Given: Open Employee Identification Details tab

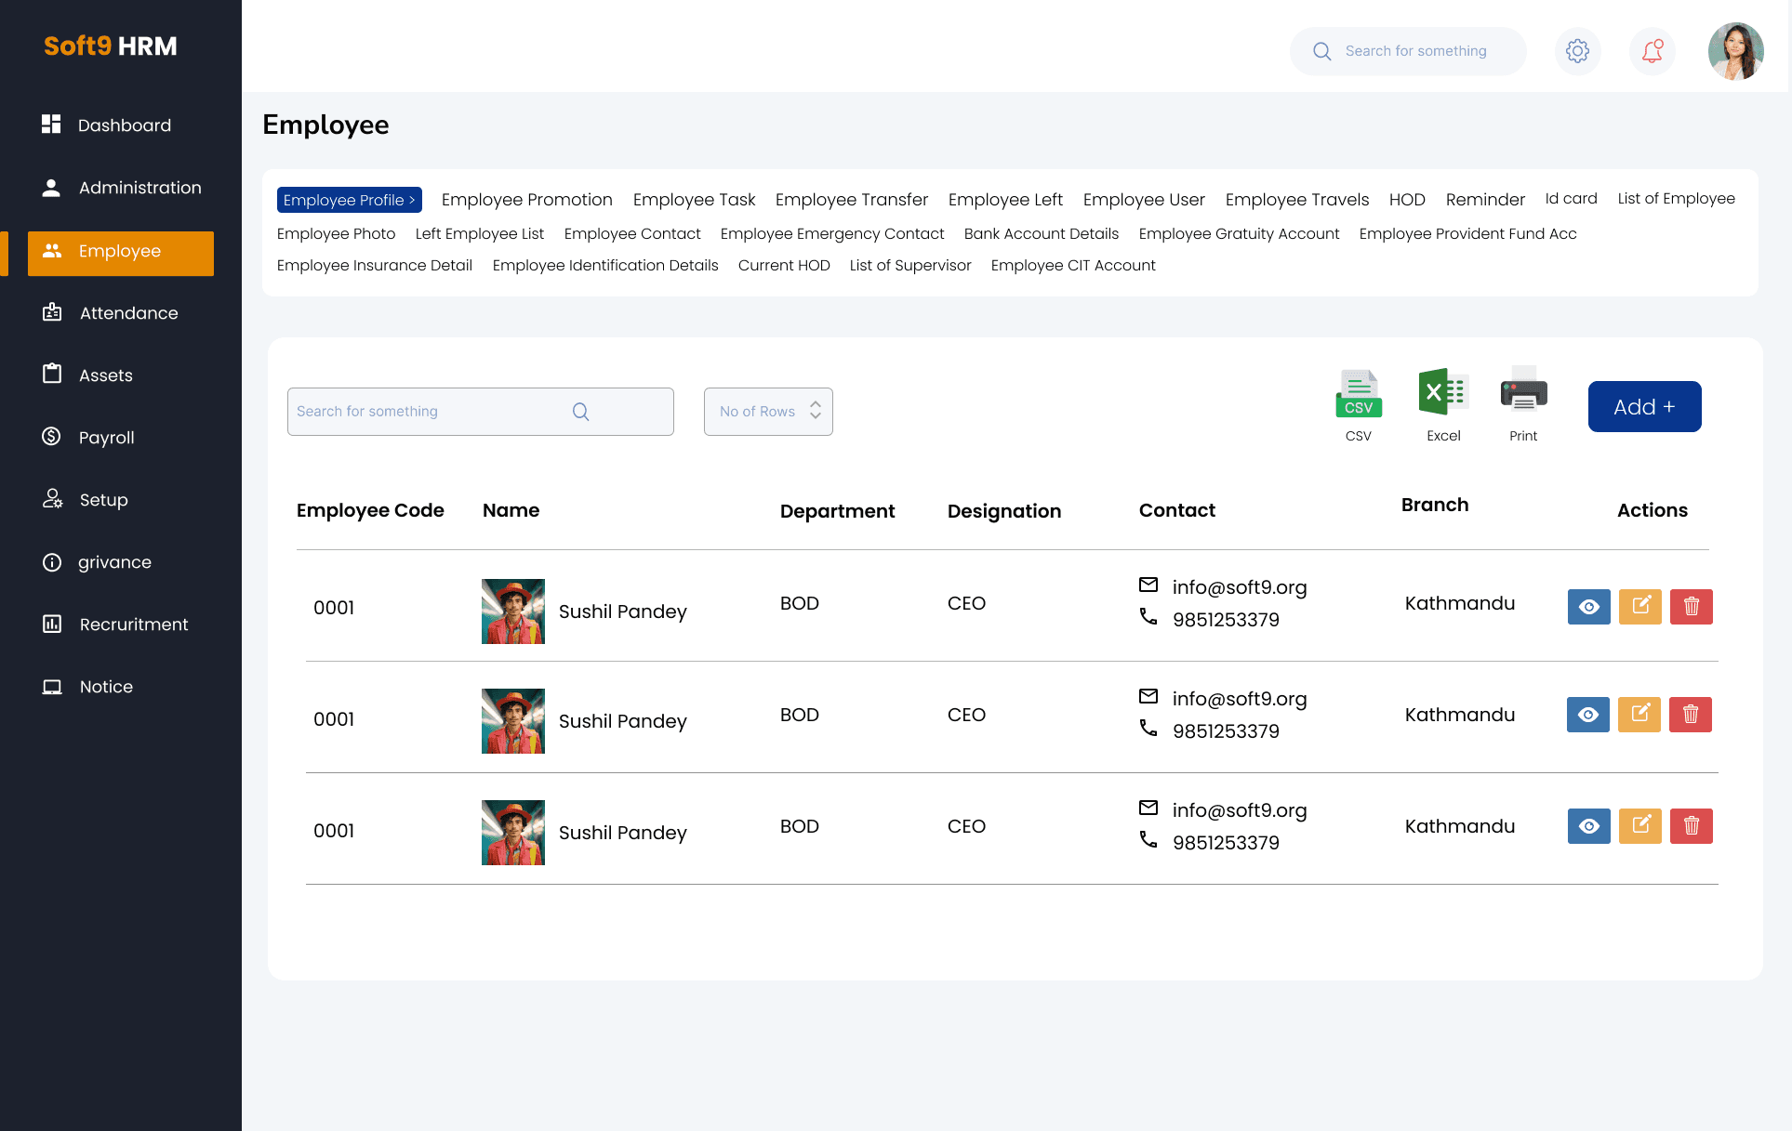Looking at the screenshot, I should click(x=605, y=266).
